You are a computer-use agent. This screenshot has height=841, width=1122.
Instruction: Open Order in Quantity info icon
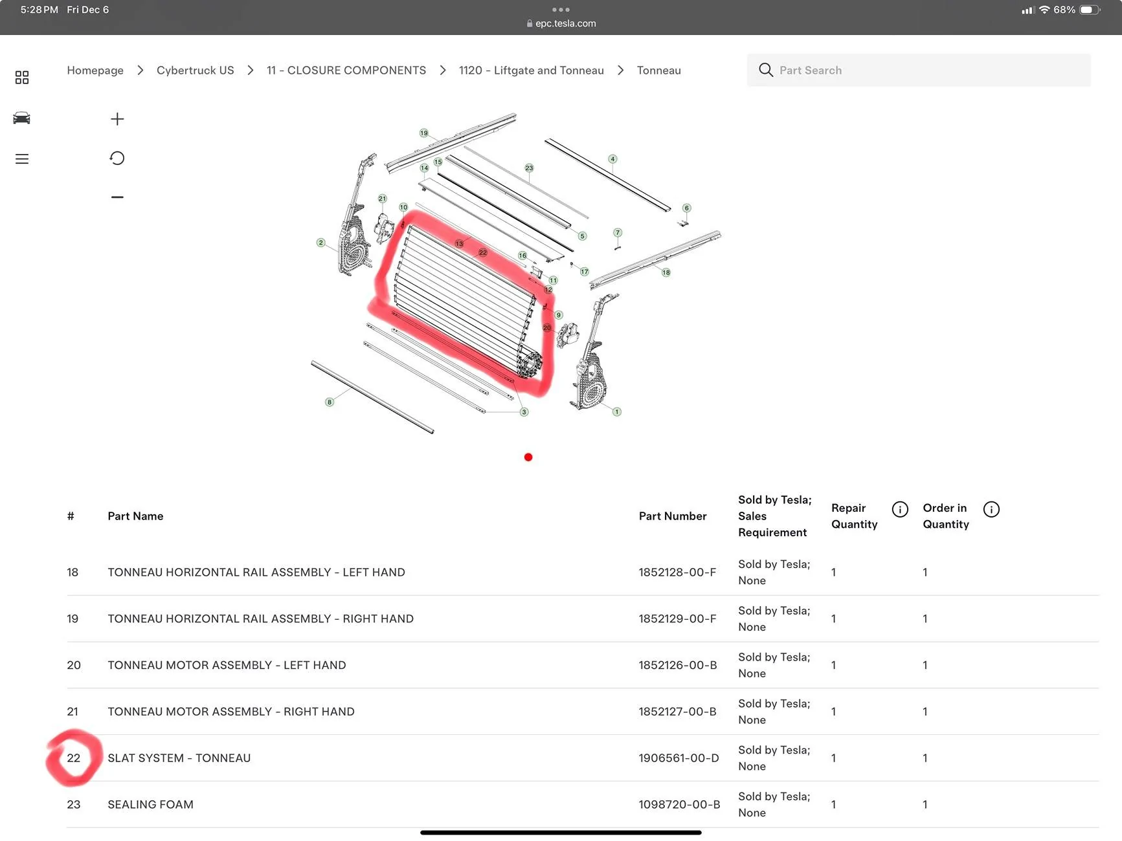tap(991, 509)
